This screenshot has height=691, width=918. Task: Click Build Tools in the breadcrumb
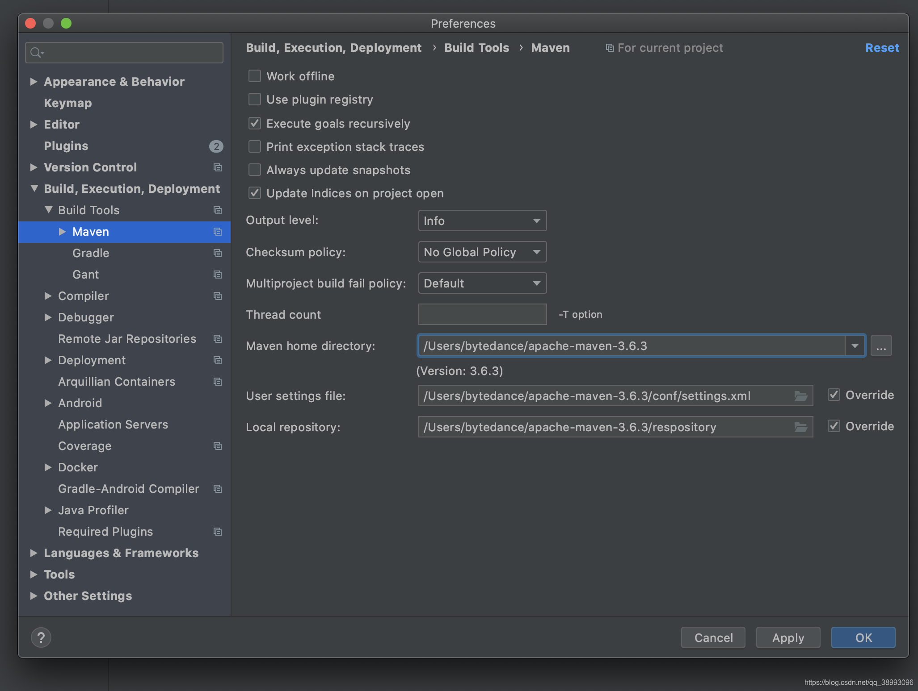[476, 48]
